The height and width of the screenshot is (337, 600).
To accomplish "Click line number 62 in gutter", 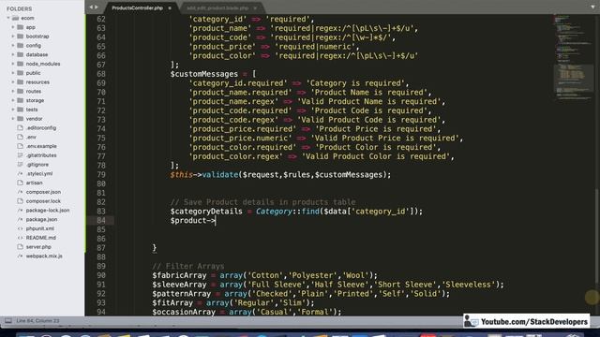I will tap(101, 19).
